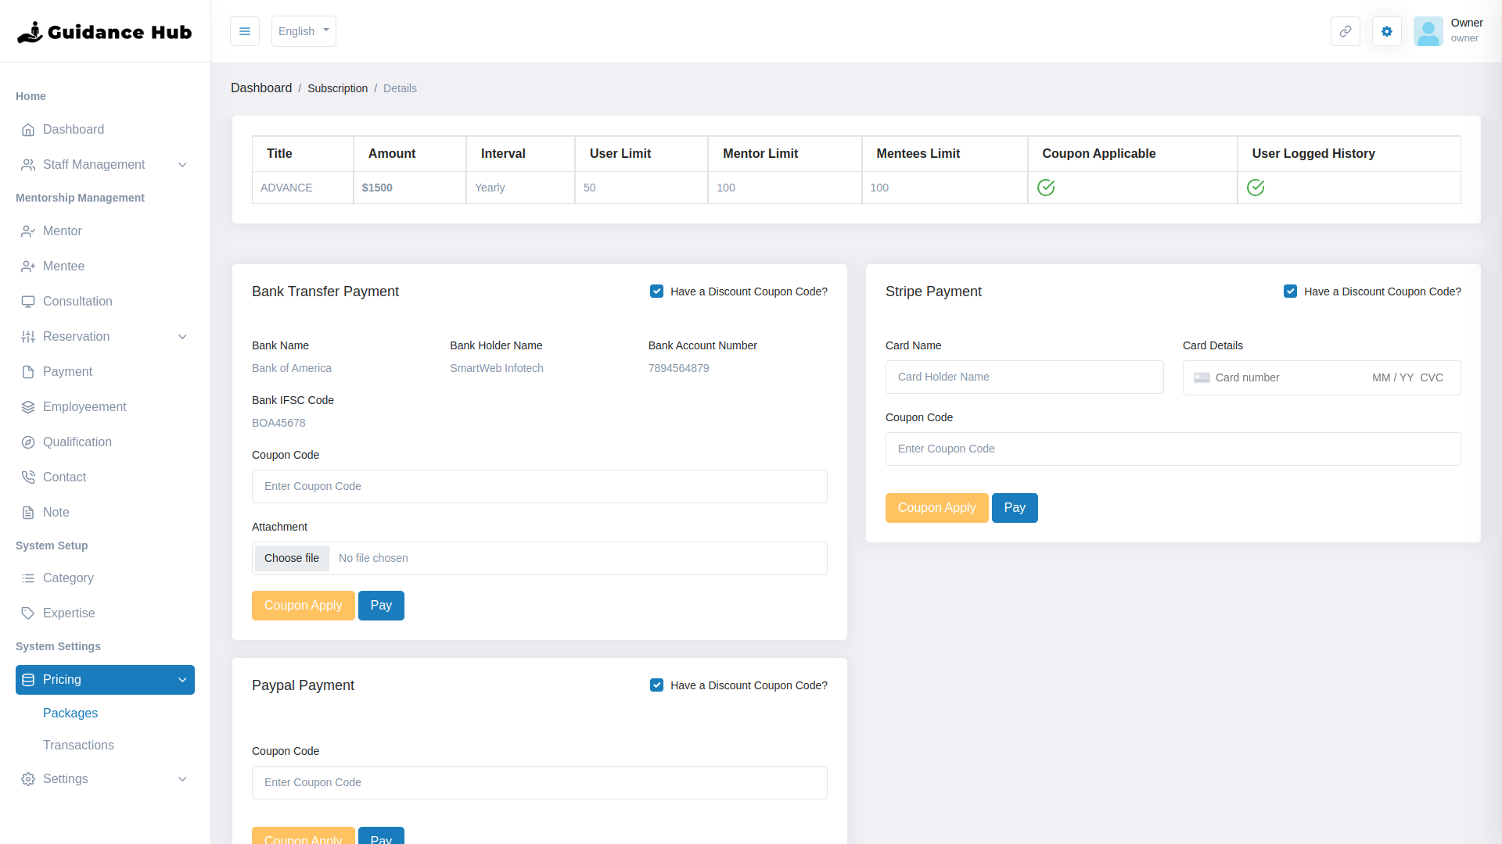The height and width of the screenshot is (844, 1502).
Task: Open the English language dropdown
Action: click(304, 31)
